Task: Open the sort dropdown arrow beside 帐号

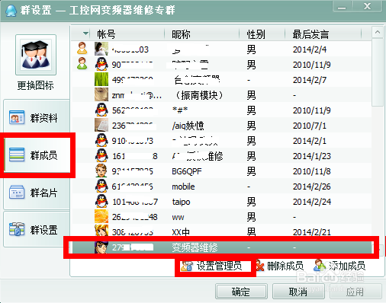Action: [85, 33]
